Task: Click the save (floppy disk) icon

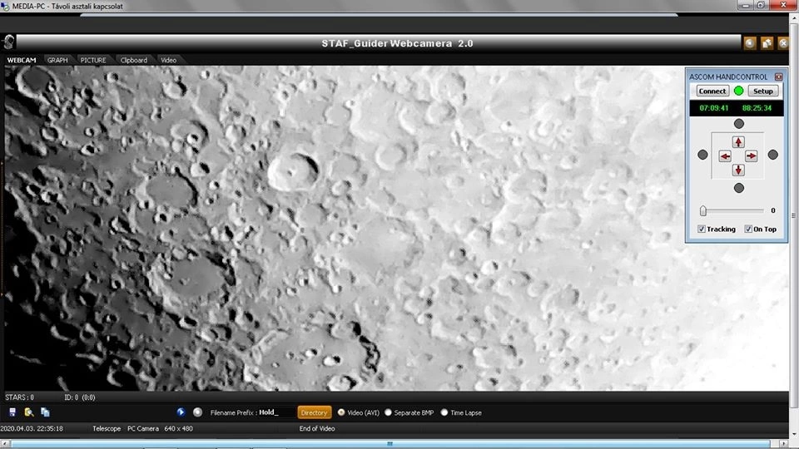Action: point(12,412)
